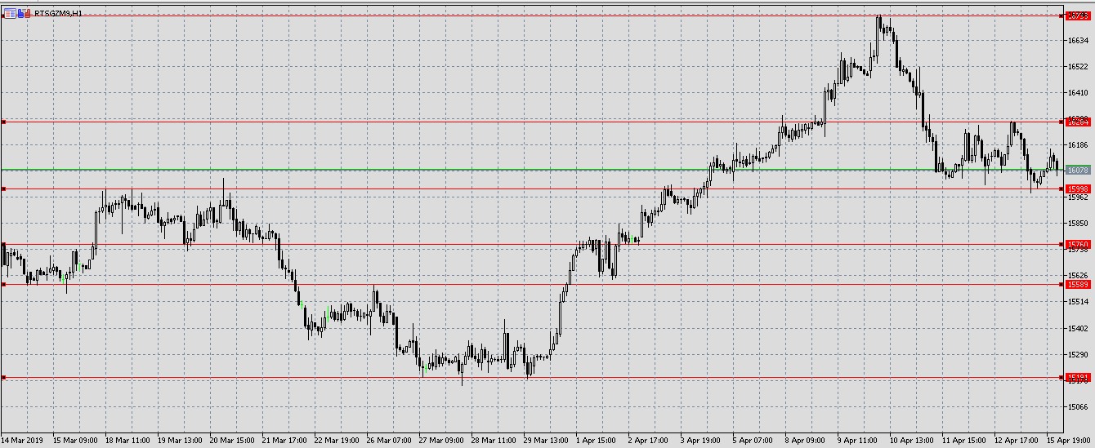The height and width of the screenshot is (448, 1095).
Task: Click the 12 Apr 17:00 time label
Action: (1017, 441)
